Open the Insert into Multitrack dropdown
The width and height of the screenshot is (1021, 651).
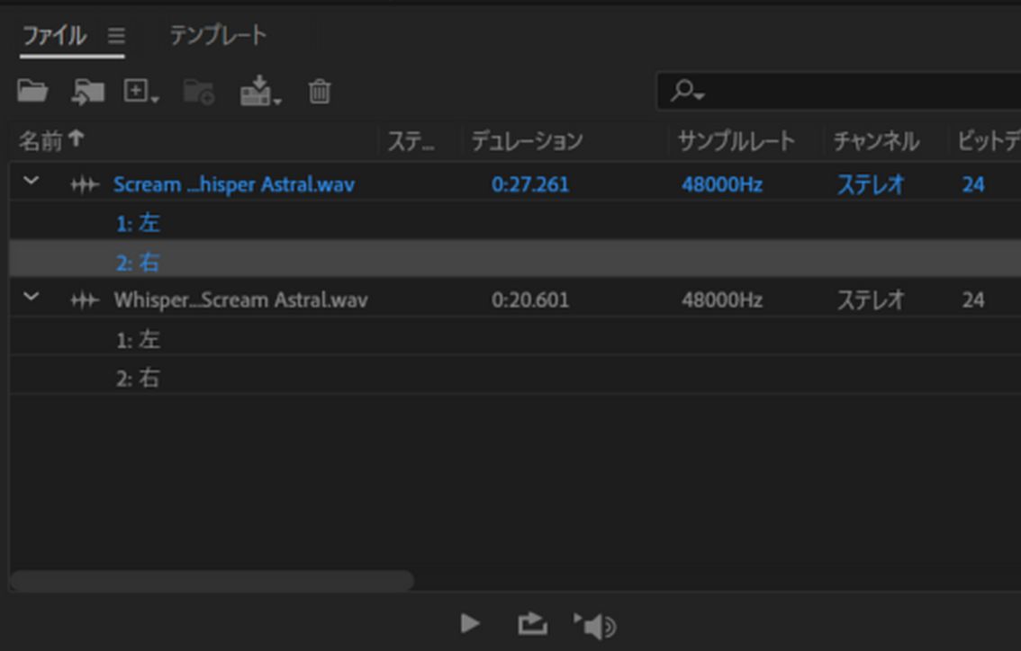pos(260,91)
